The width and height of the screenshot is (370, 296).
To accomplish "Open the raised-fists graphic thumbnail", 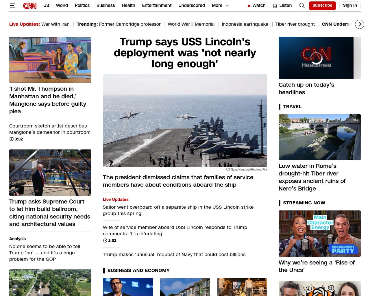I will click(x=320, y=288).
